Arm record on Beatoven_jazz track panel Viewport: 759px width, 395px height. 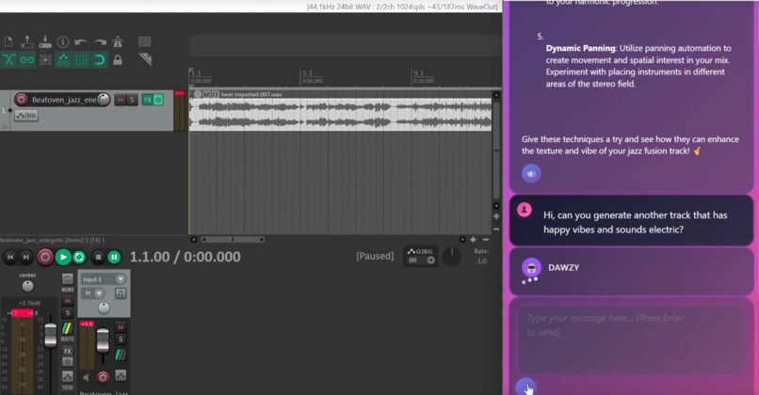(21, 100)
